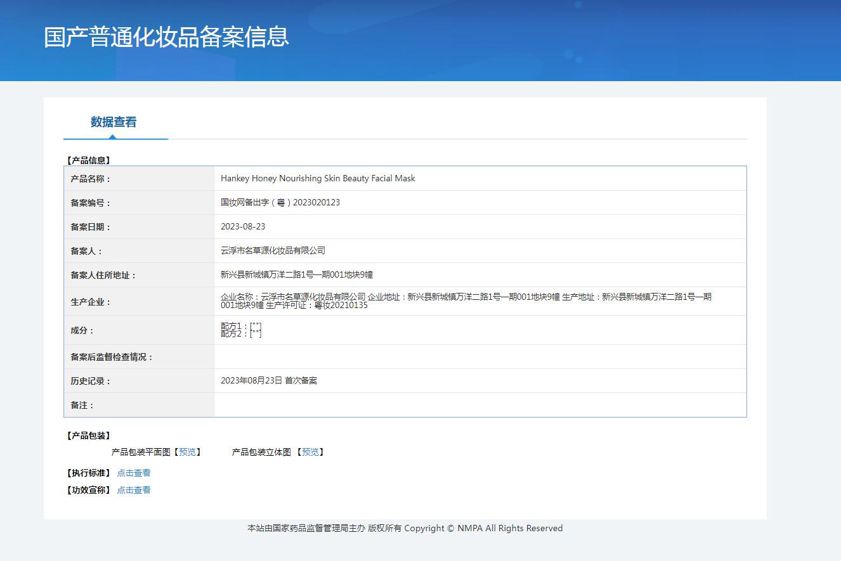The width and height of the screenshot is (841, 561).
Task: Click the 备案日期 row label
Action: (91, 227)
